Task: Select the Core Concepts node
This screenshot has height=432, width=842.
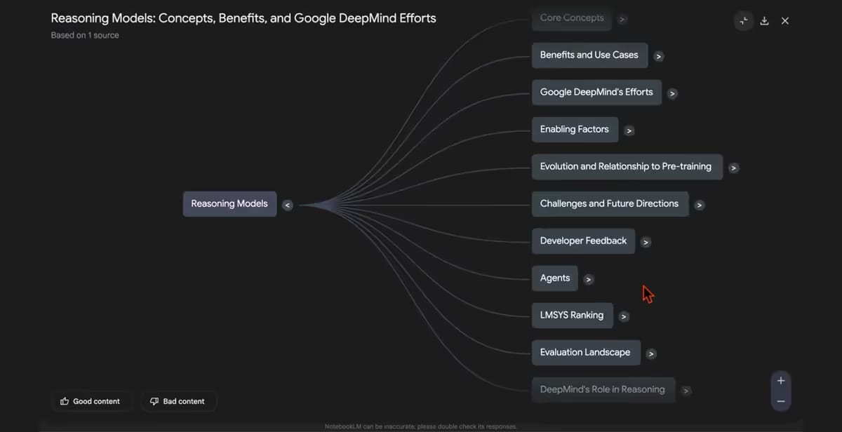Action: (x=572, y=18)
